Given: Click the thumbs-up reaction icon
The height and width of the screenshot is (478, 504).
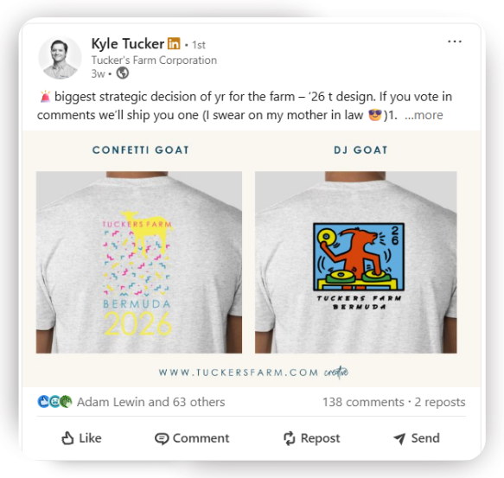Looking at the screenshot, I should [43, 401].
